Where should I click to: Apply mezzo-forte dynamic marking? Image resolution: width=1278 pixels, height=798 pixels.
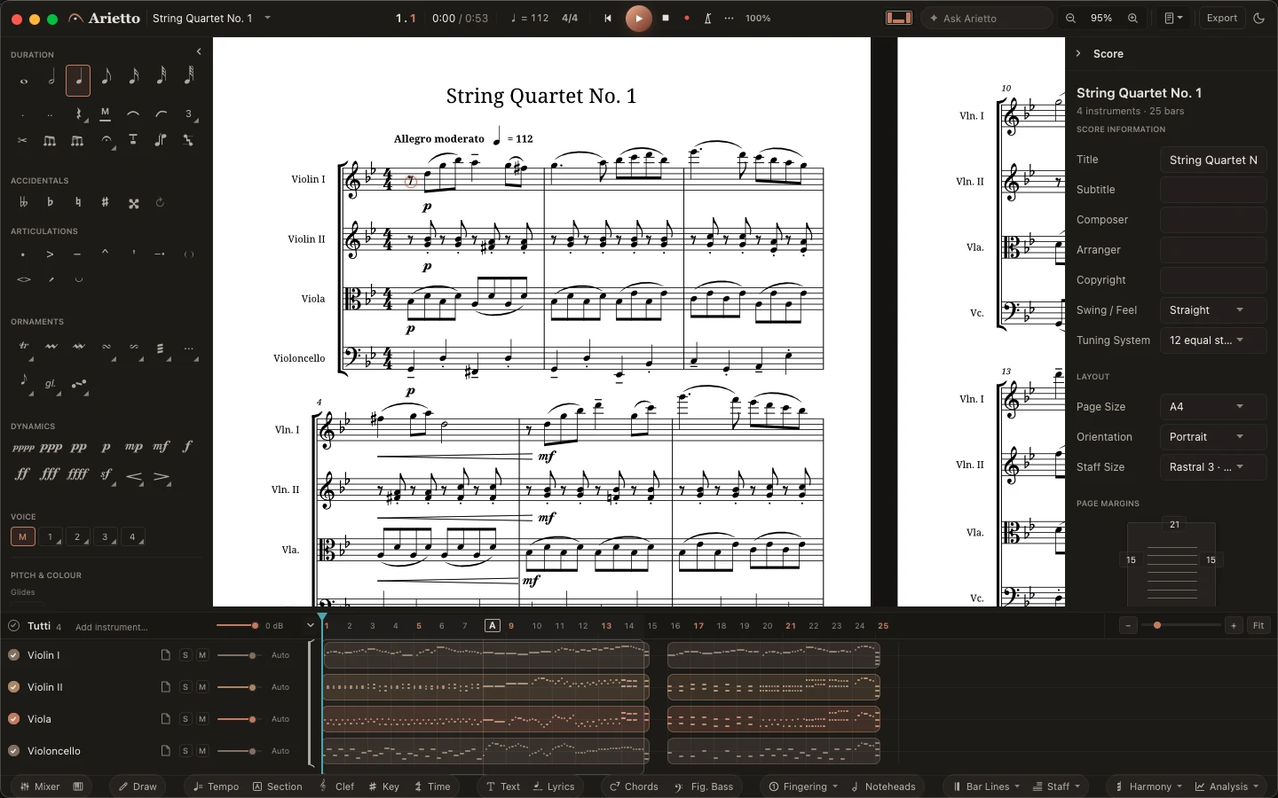tap(161, 447)
